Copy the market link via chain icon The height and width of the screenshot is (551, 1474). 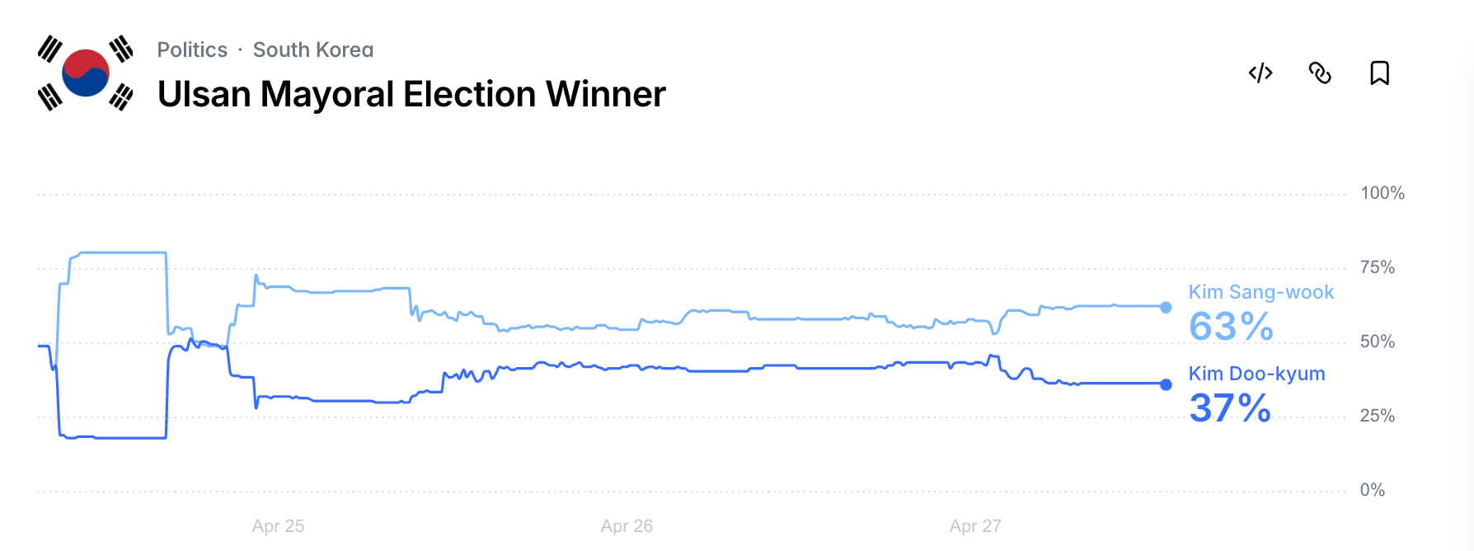coord(1320,73)
